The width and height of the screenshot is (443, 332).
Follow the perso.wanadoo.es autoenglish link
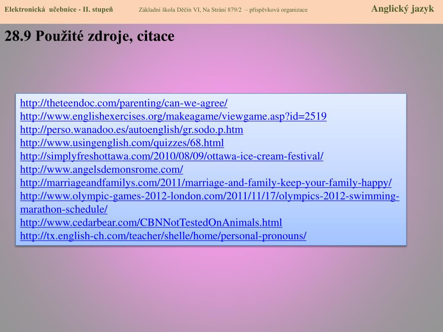pyautogui.click(x=132, y=130)
